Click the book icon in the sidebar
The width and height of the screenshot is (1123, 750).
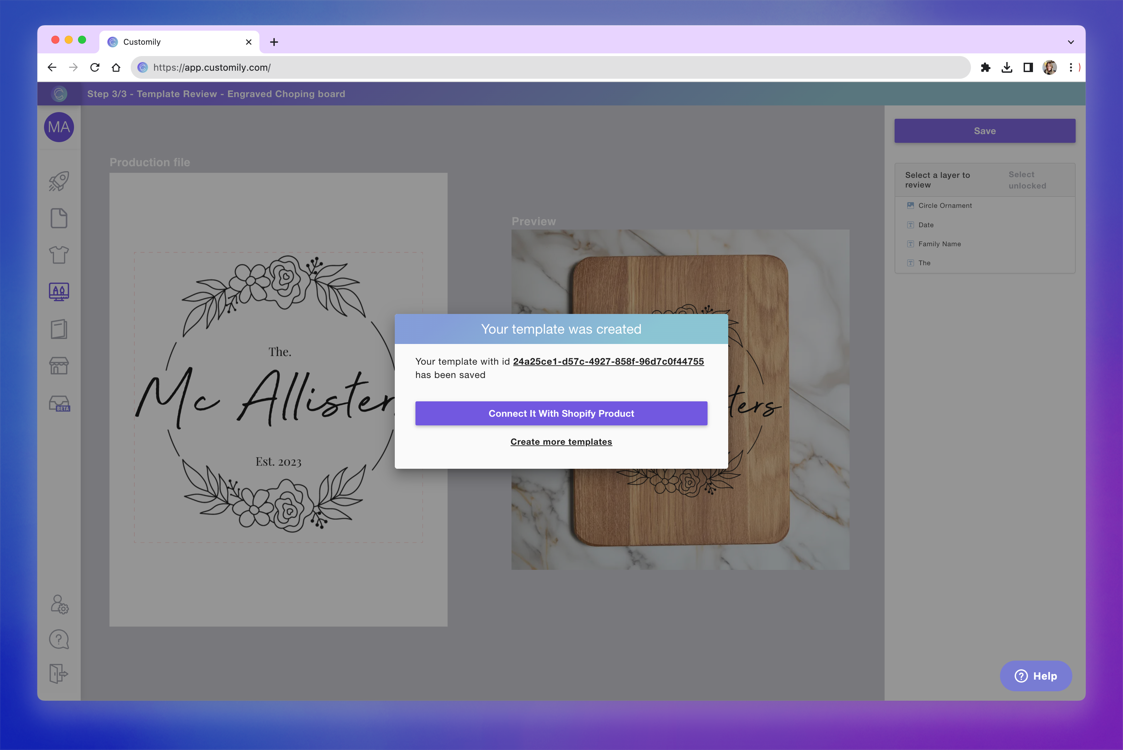pos(59,329)
